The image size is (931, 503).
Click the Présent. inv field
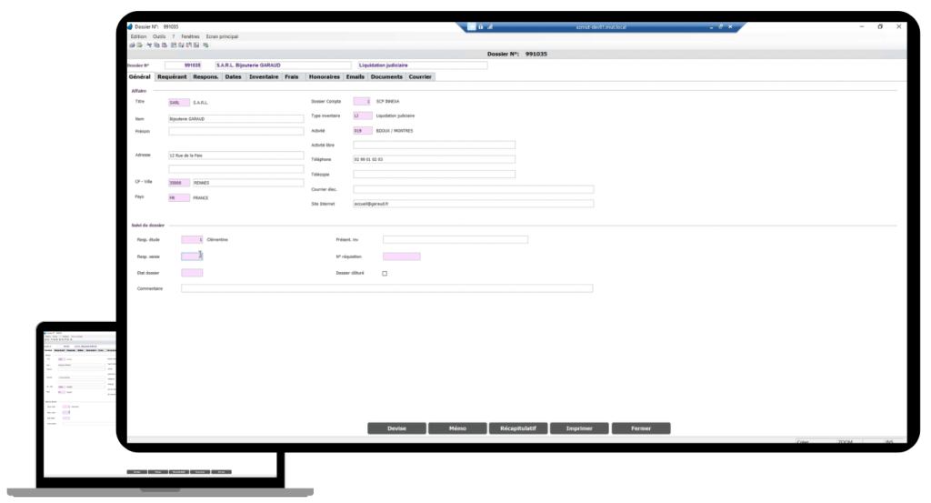[455, 239]
